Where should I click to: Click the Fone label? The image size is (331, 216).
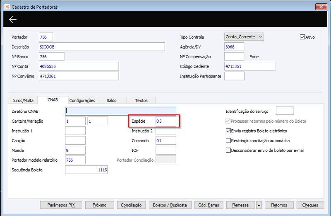(x=254, y=56)
